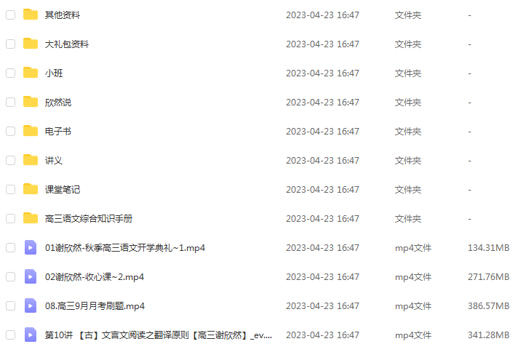Check the box next to 讲义 folder

click(11, 160)
